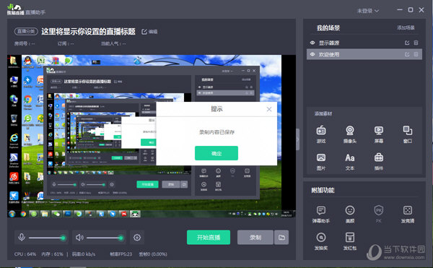Edit the 显示器源 scene item
Viewport: 433px width, 268px height.
407,43
